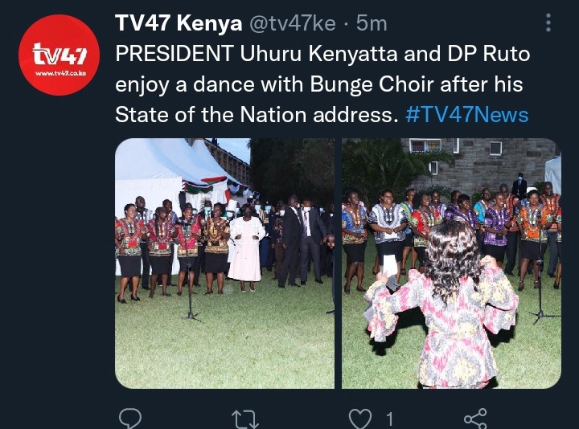Like the tweet with the heart icon
Viewport: 579px width, 429px height.
(360, 419)
